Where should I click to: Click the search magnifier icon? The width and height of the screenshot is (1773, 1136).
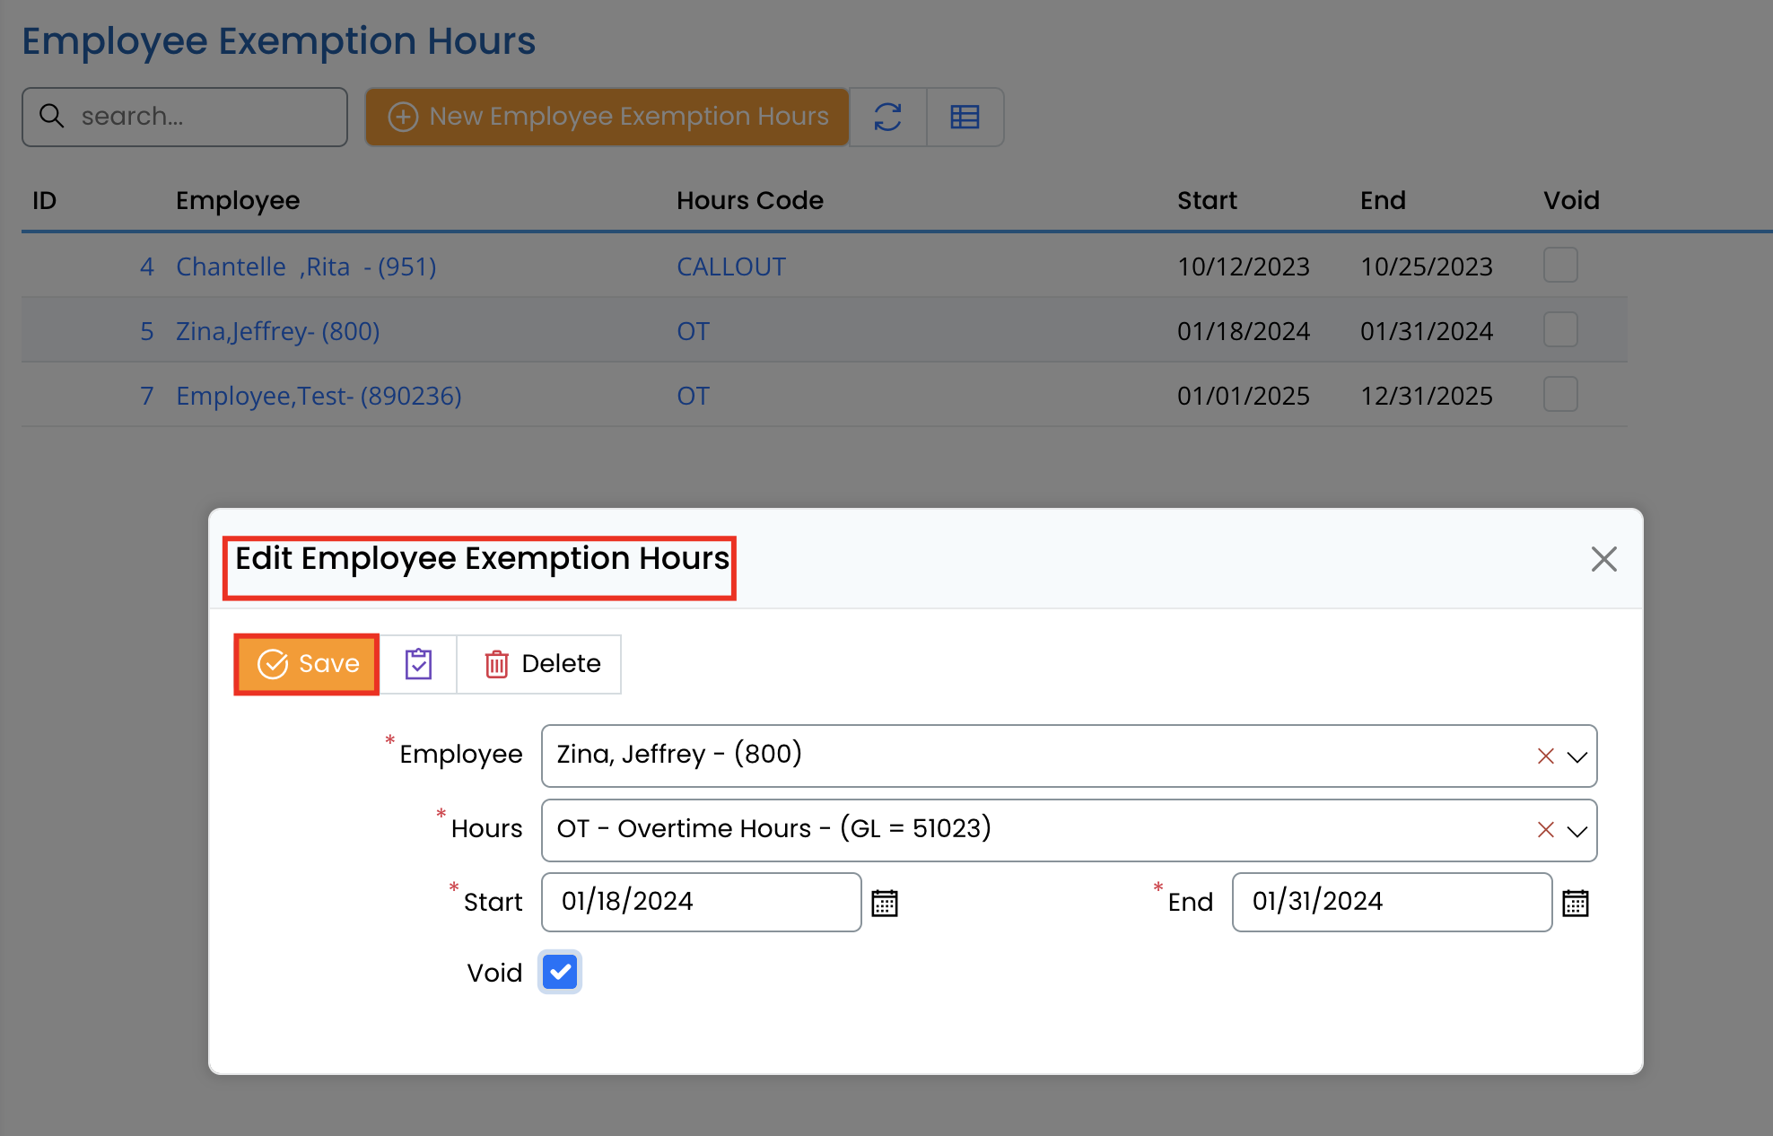52,116
